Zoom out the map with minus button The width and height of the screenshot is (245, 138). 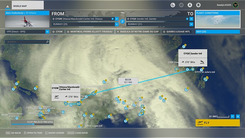pos(233,116)
